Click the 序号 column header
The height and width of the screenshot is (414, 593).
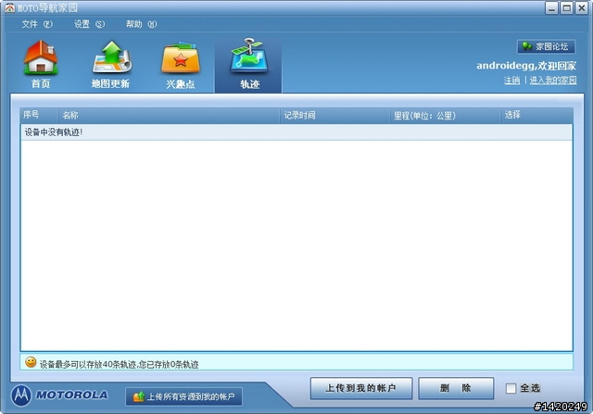click(39, 116)
